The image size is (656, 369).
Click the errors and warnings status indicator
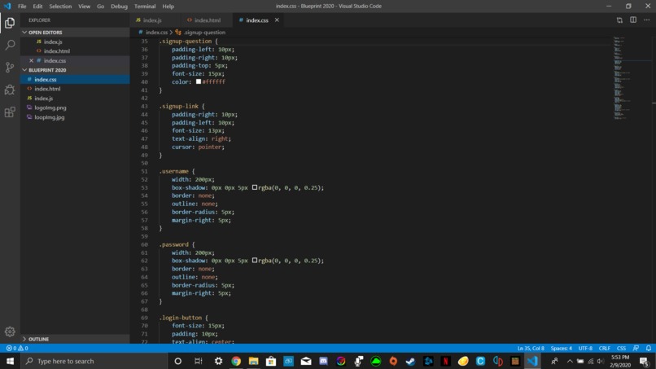(17, 348)
